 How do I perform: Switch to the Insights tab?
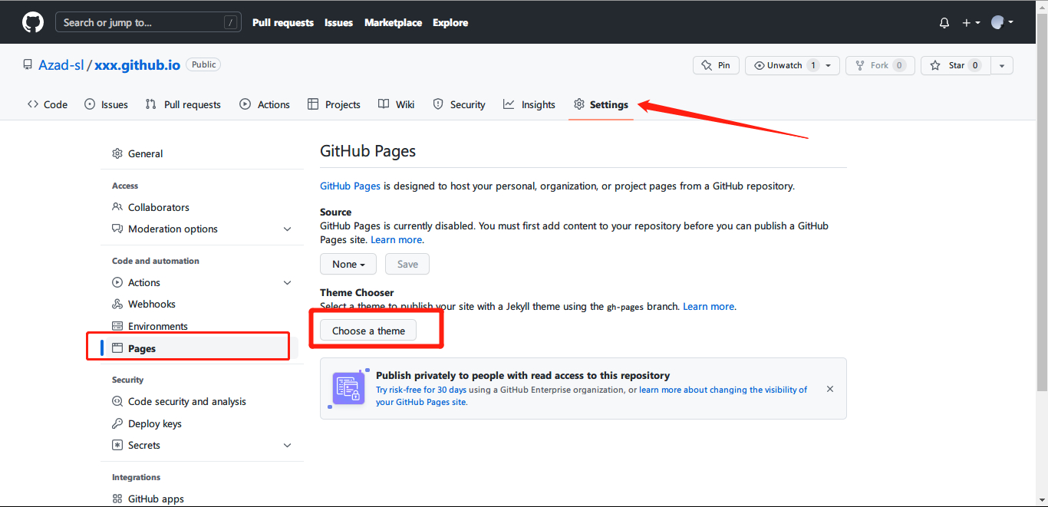529,104
